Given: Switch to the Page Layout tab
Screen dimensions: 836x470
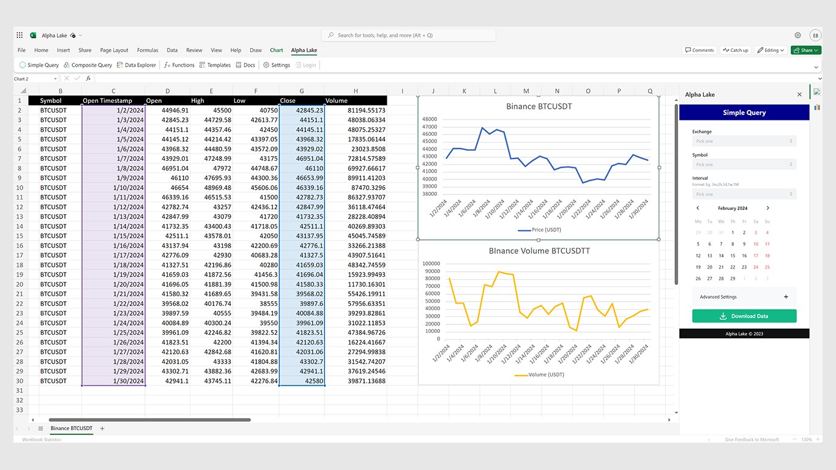Looking at the screenshot, I should click(x=114, y=50).
